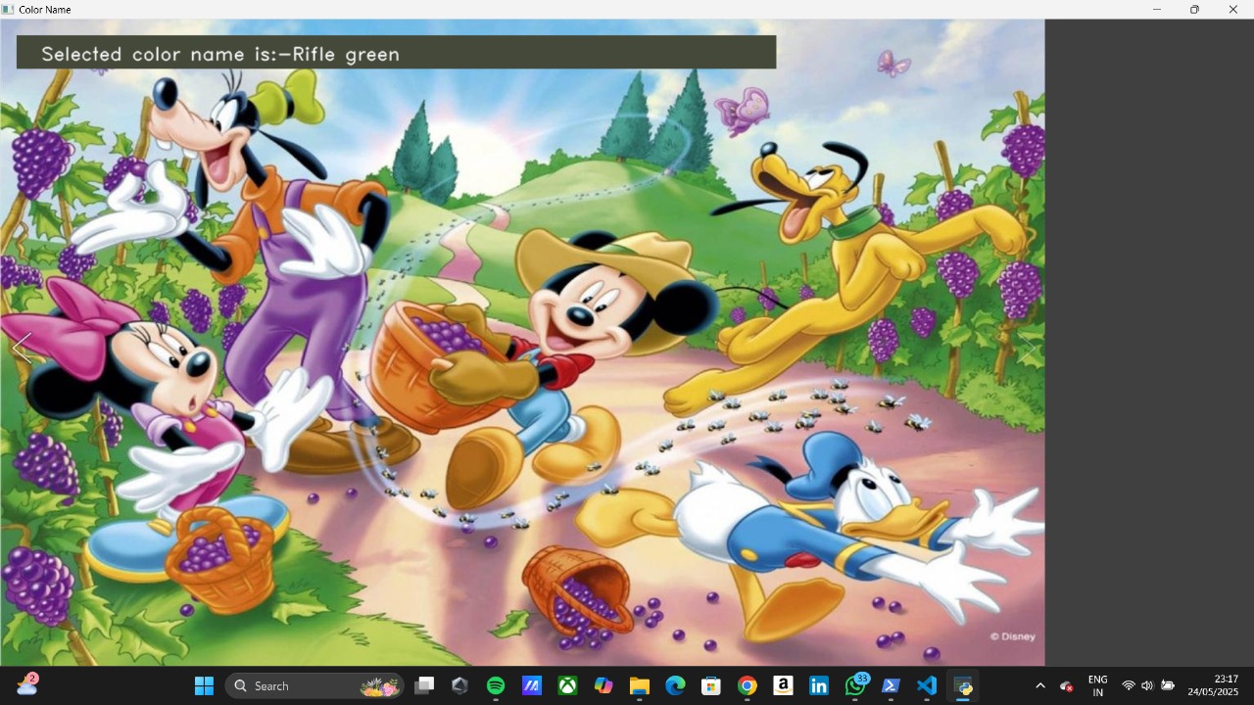Maximize the Color Name window
Viewport: 1254px width, 705px height.
tap(1194, 9)
